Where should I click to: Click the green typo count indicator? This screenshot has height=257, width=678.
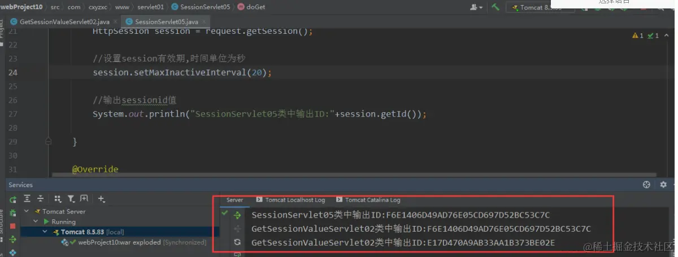tap(653, 36)
